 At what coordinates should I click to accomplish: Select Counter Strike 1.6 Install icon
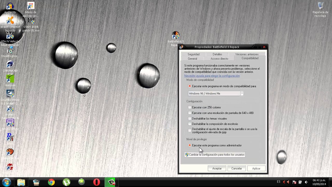coord(10,97)
